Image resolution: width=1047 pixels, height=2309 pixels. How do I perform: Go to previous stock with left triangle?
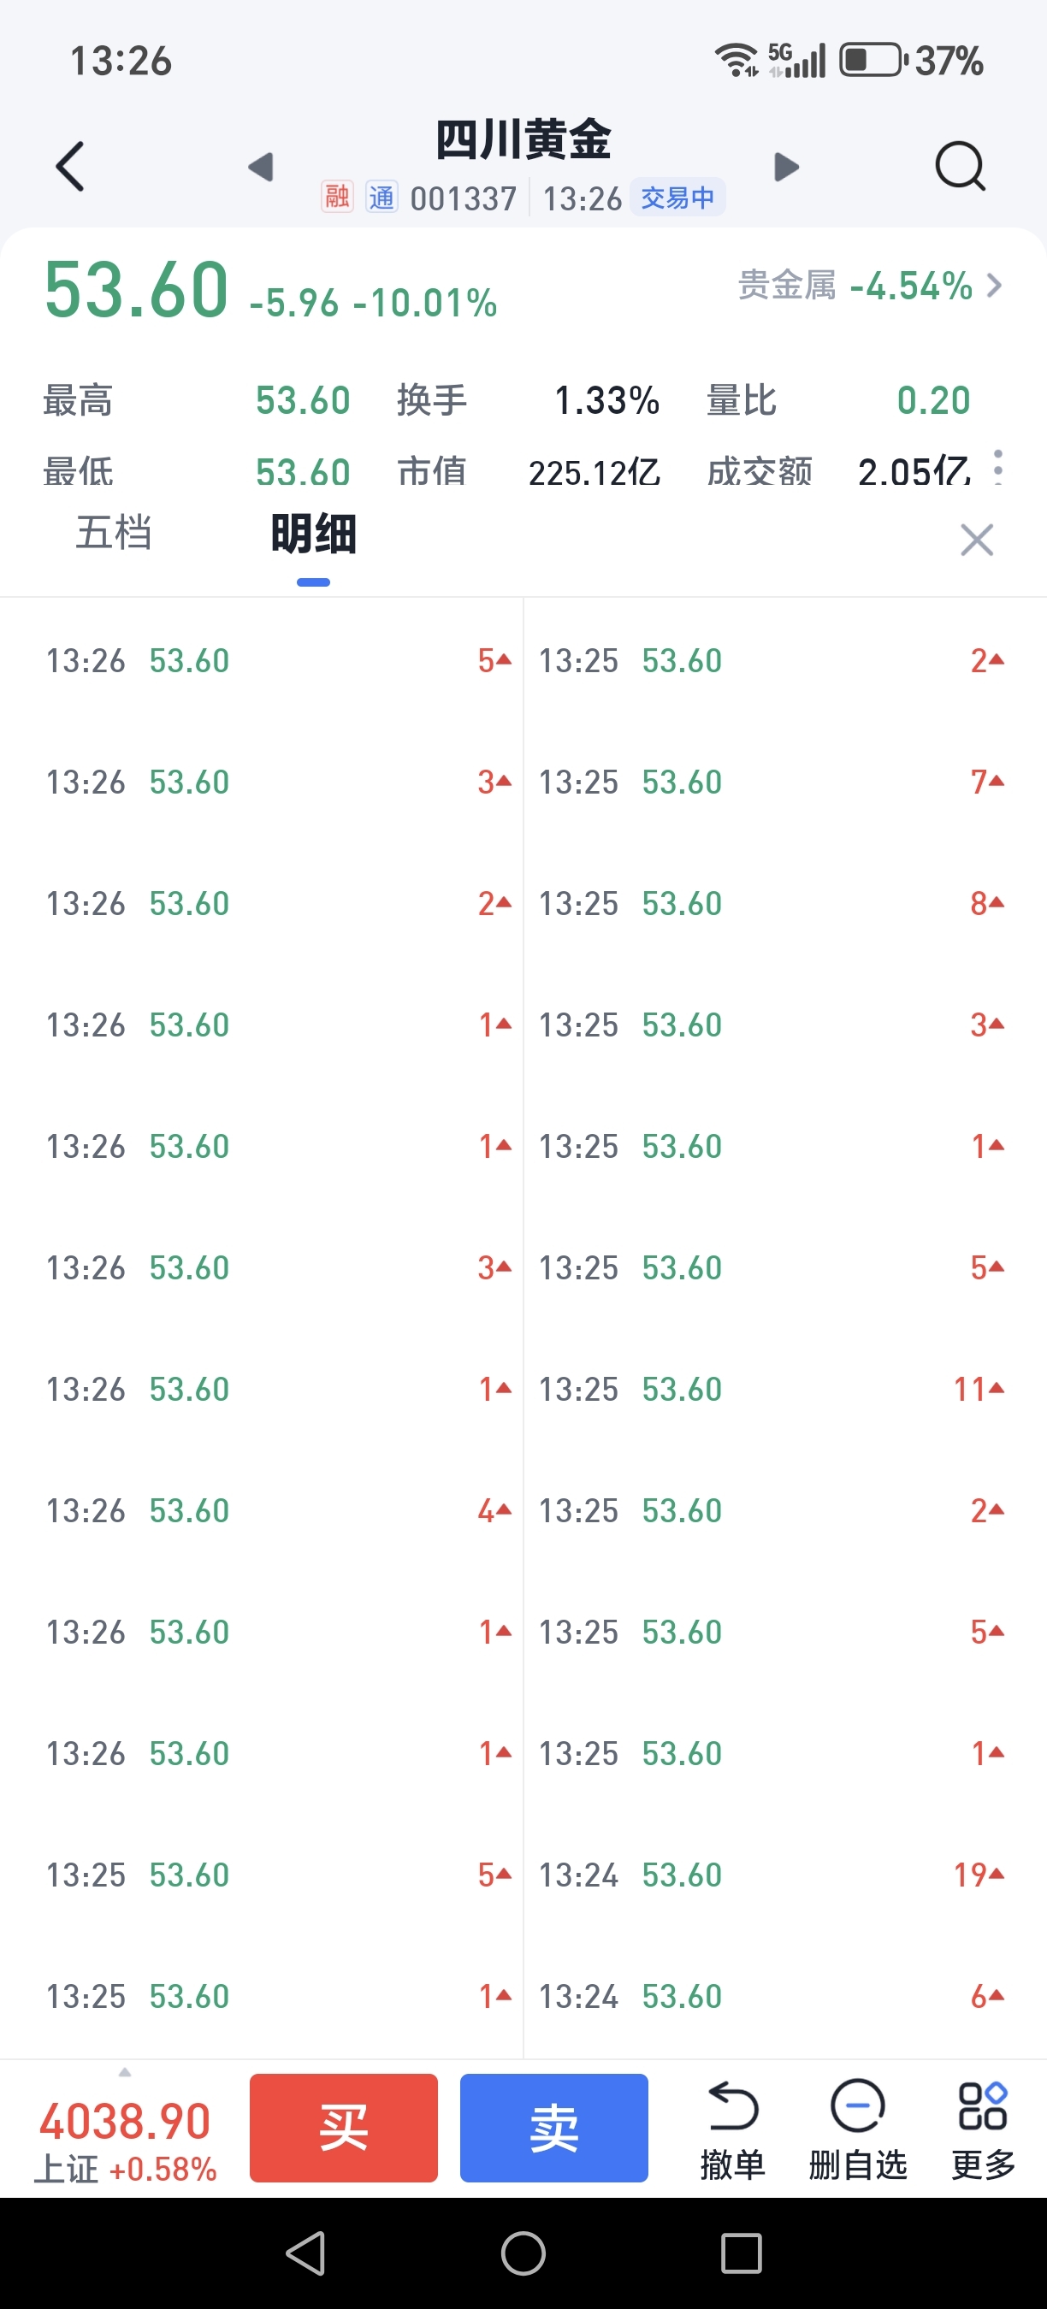coord(261,167)
